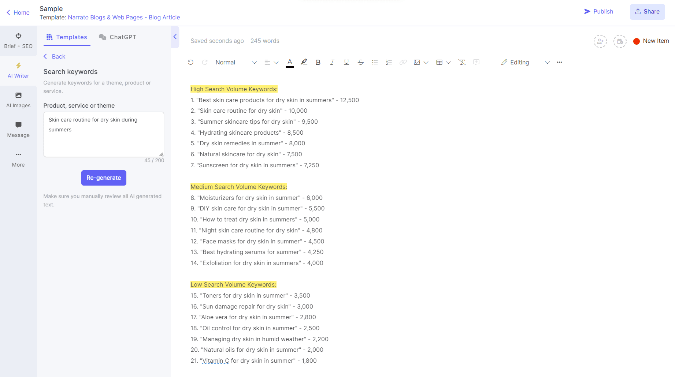Image resolution: width=675 pixels, height=377 pixels.
Task: Open Narrato Blogs & Web Pages template link
Action: [124, 17]
